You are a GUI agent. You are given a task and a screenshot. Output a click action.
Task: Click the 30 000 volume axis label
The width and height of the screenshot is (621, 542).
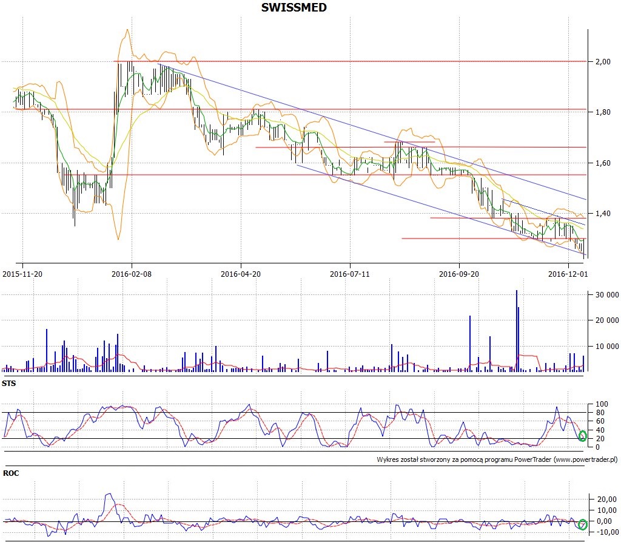pyautogui.click(x=607, y=294)
